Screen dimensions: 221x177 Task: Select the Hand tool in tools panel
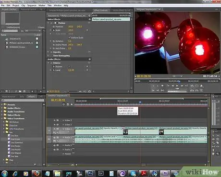point(213,153)
